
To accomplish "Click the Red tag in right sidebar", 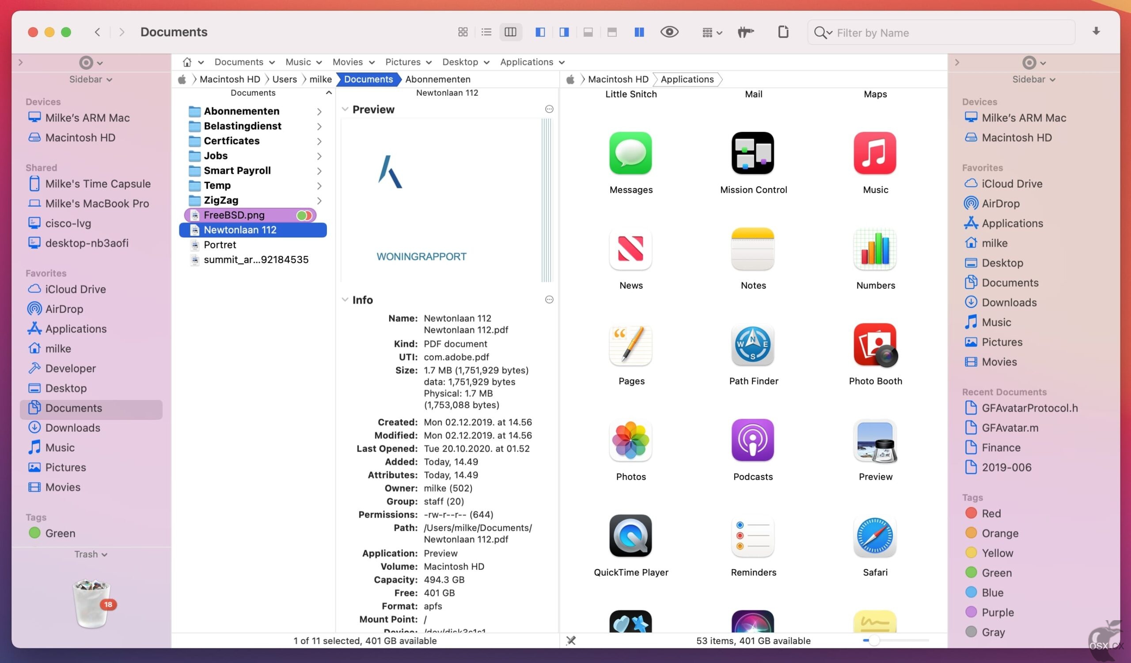I will pyautogui.click(x=983, y=513).
